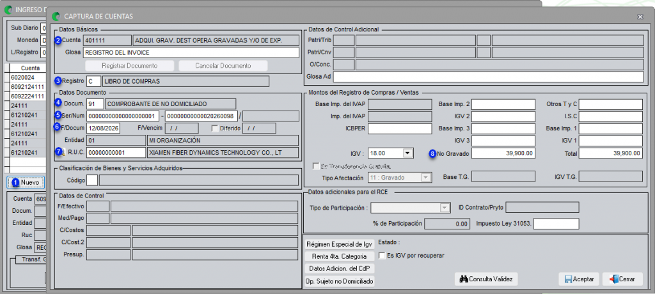The image size is (655, 294).
Task: Click the Presup. code field
Action: tap(108, 254)
